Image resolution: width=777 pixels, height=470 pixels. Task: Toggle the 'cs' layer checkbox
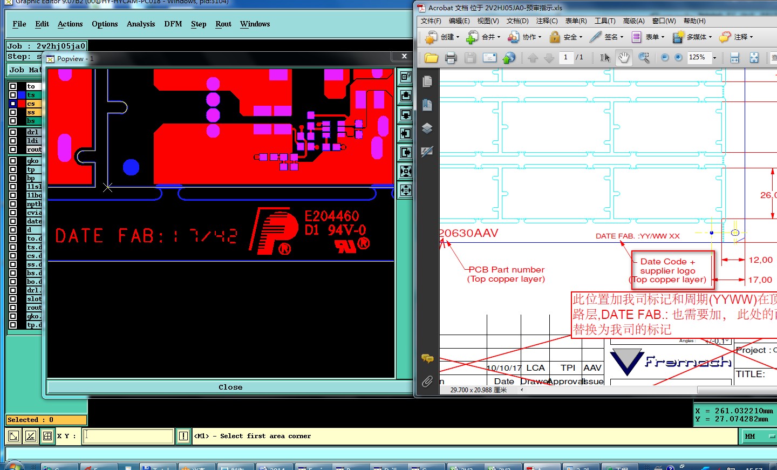[x=13, y=104]
